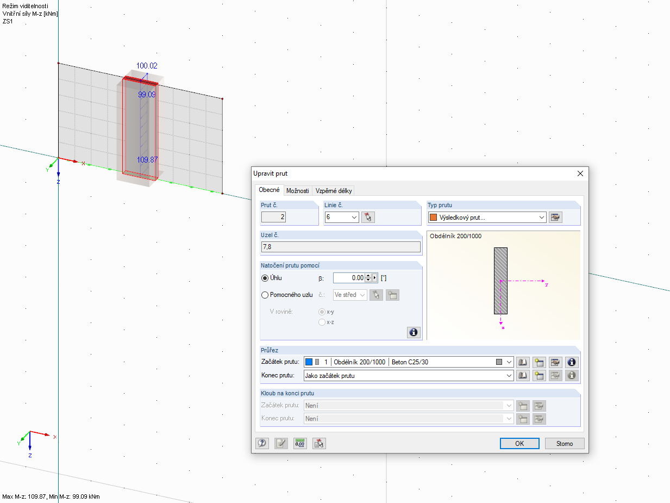The width and height of the screenshot is (670, 503).
Task: Edit hinge icon in Konec prutu hinge row
Action: tap(539, 419)
